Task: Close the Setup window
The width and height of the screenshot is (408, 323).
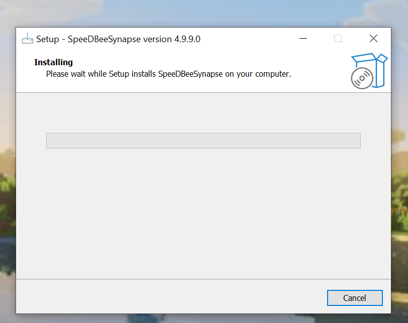Action: click(x=373, y=39)
